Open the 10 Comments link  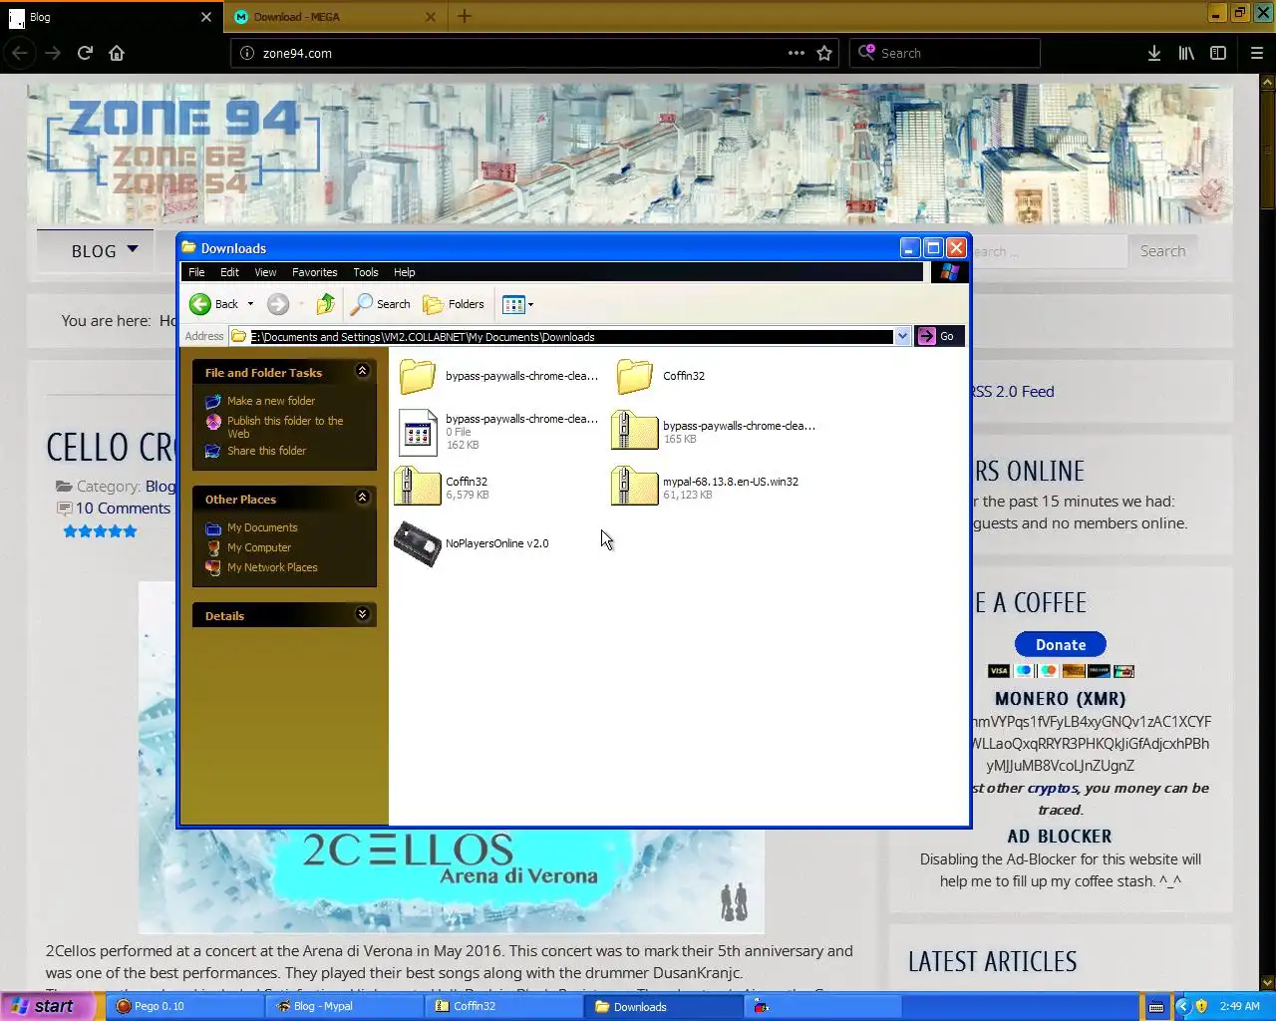point(123,509)
